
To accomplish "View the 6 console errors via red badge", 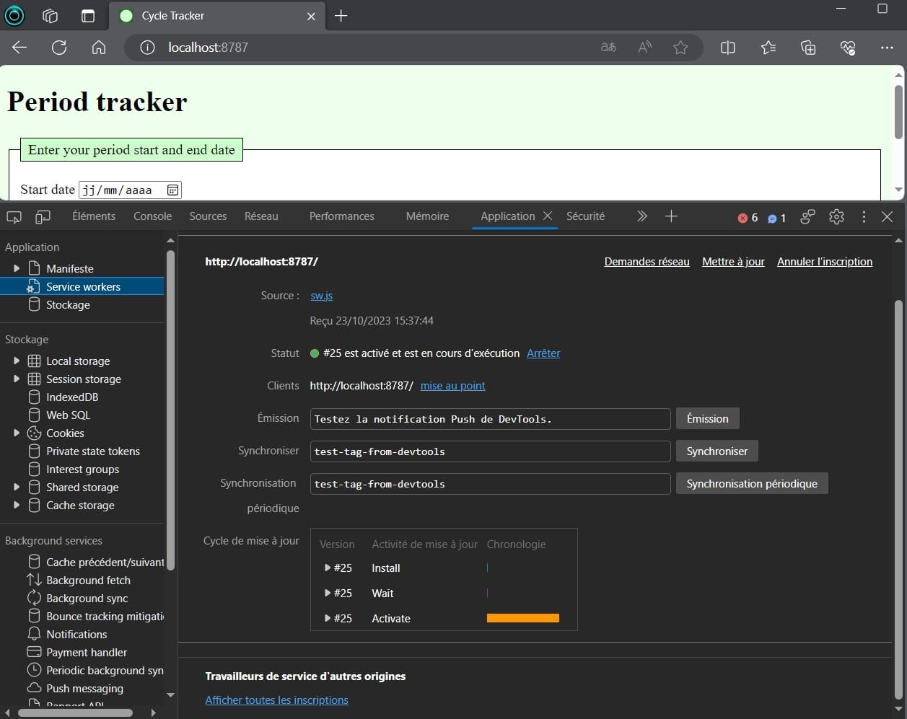I will point(750,216).
